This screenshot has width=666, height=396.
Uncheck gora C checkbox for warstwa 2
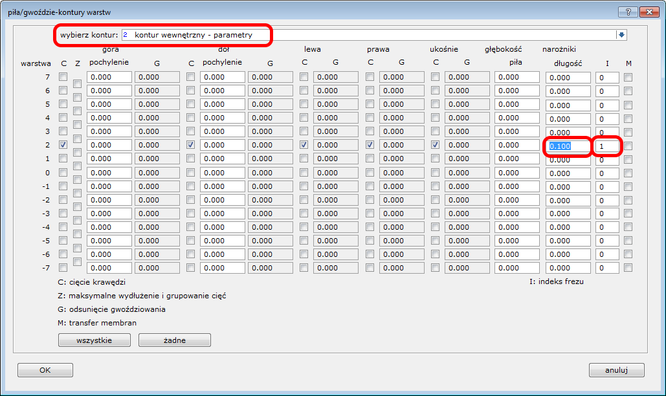tap(63, 145)
